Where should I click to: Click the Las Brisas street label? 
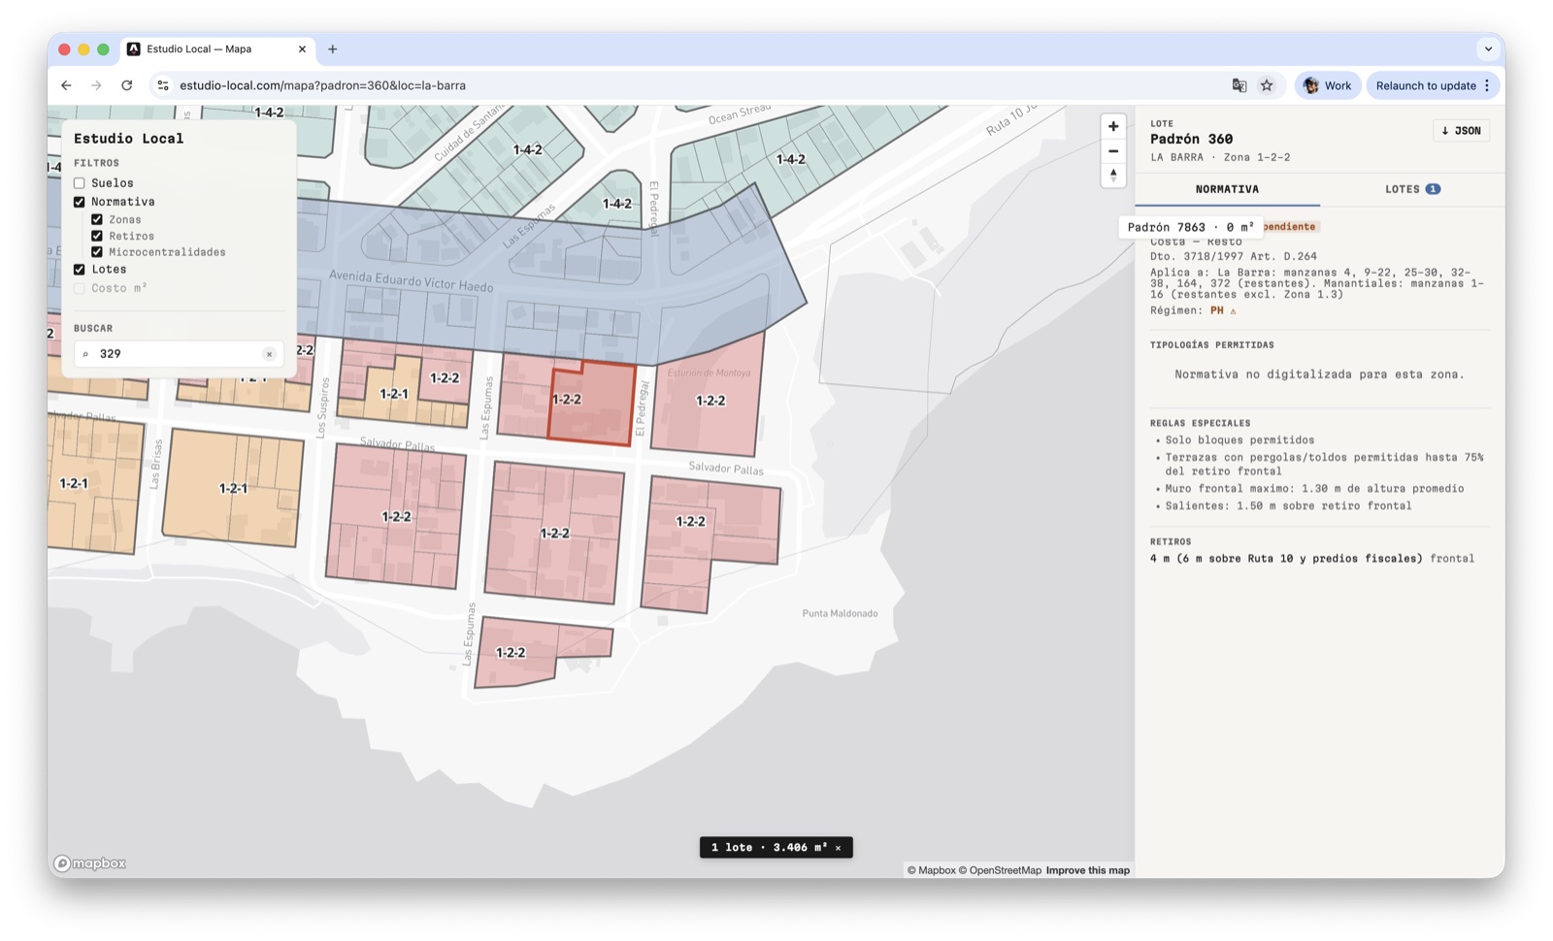[x=155, y=464]
